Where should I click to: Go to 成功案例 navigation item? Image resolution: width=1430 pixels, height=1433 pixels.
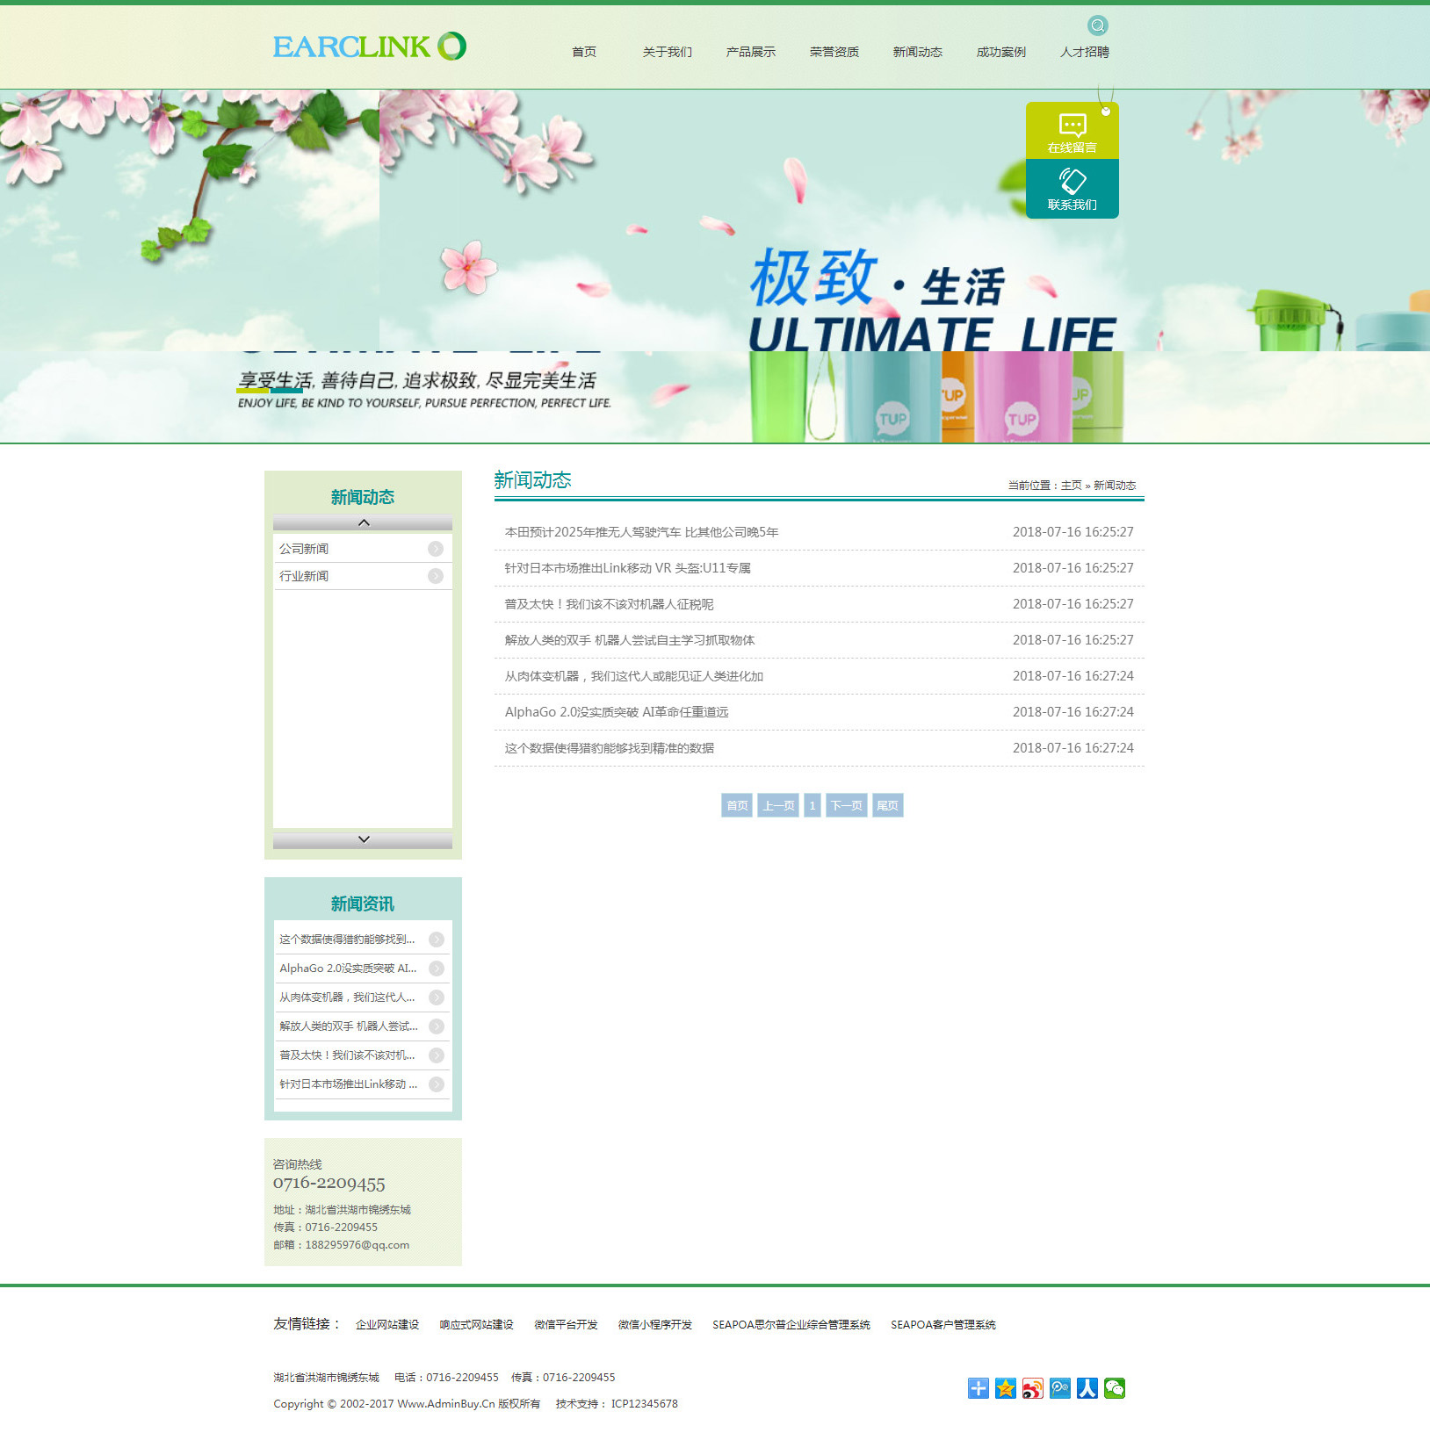point(1000,53)
